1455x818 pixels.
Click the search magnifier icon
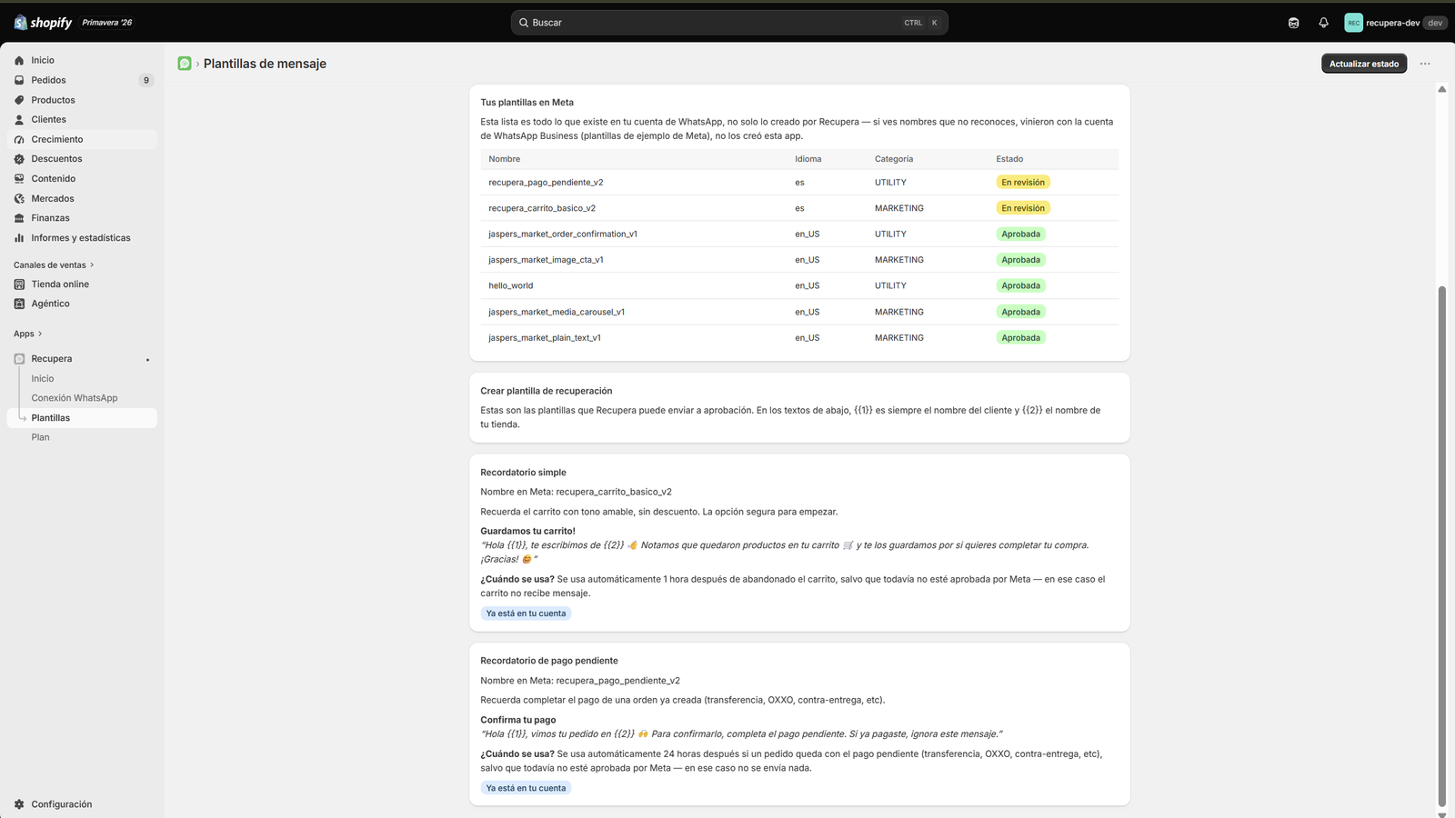coord(524,23)
